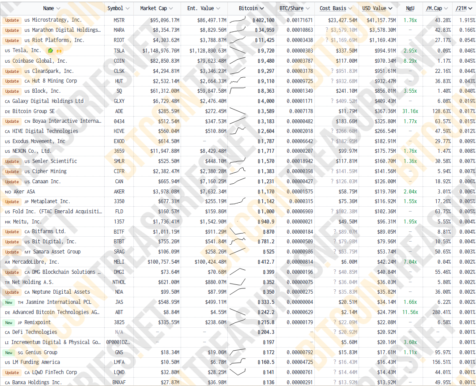Click question mark icon in Samara Asset Group cost basis

click(x=335, y=252)
